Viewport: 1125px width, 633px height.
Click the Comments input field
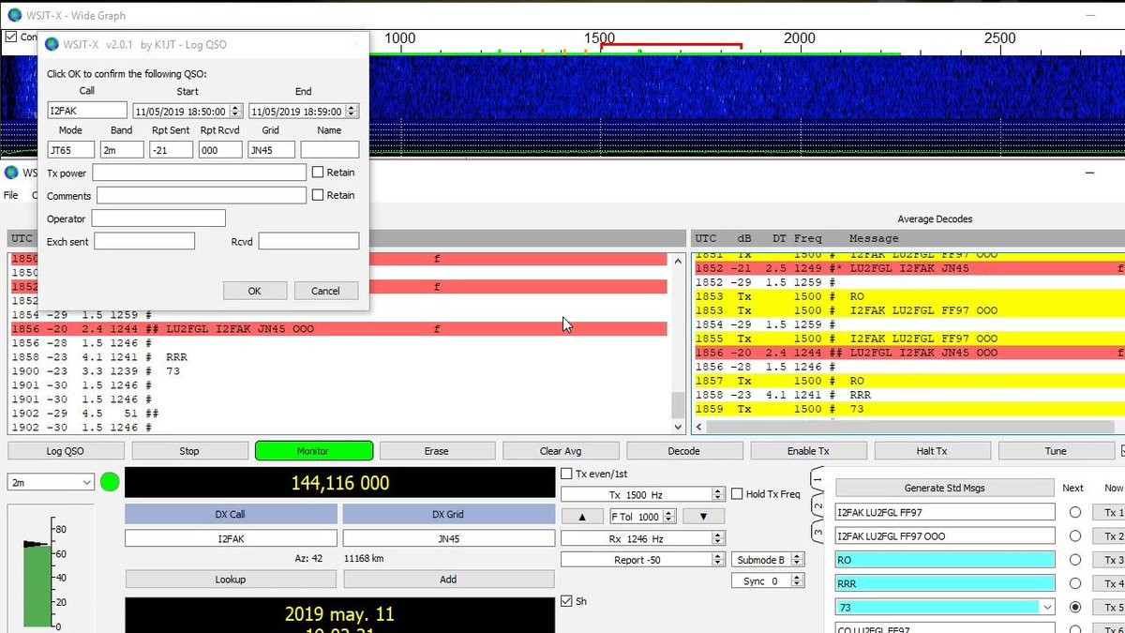pos(202,195)
